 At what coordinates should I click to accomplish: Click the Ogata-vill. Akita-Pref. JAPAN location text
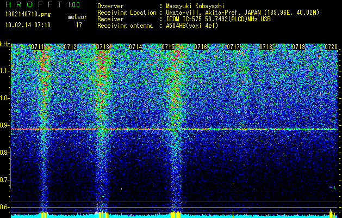tap(242, 13)
